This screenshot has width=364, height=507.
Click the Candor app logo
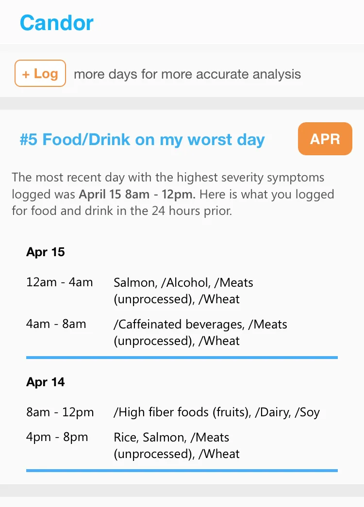point(57,23)
